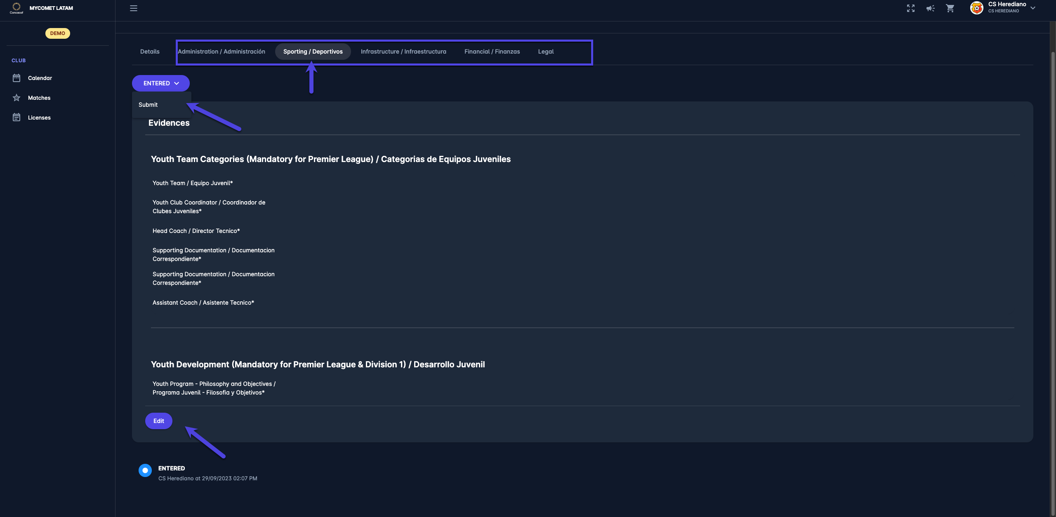Screen dimensions: 1056x517
Task: Click the hamburger menu icon
Action: pos(133,8)
